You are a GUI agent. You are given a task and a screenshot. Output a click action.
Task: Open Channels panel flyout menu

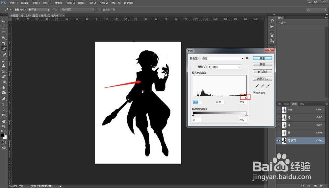point(326,104)
